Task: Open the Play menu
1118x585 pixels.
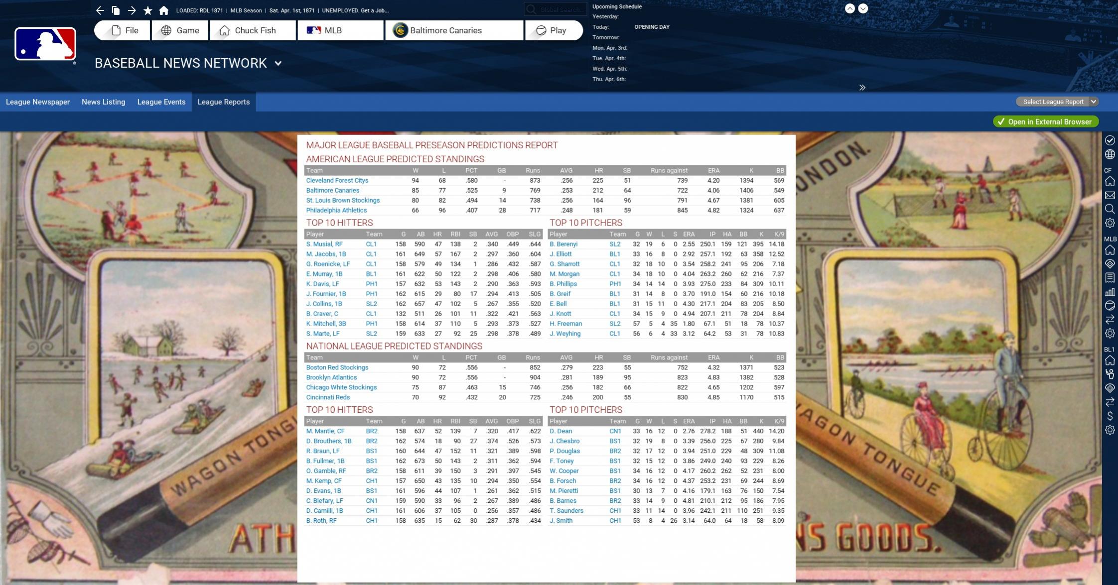Action: (553, 30)
